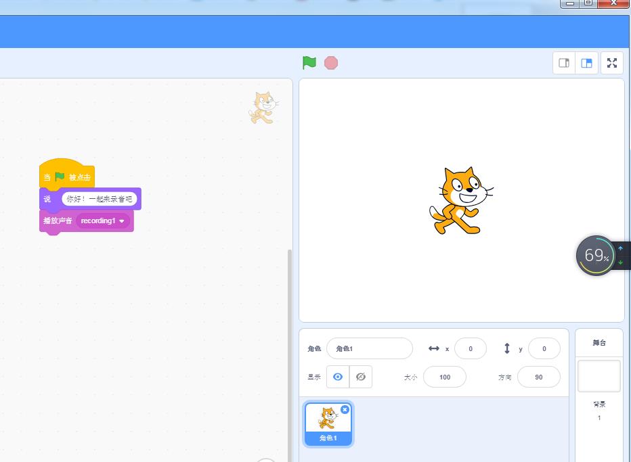Edit the x position input field

[471, 348]
